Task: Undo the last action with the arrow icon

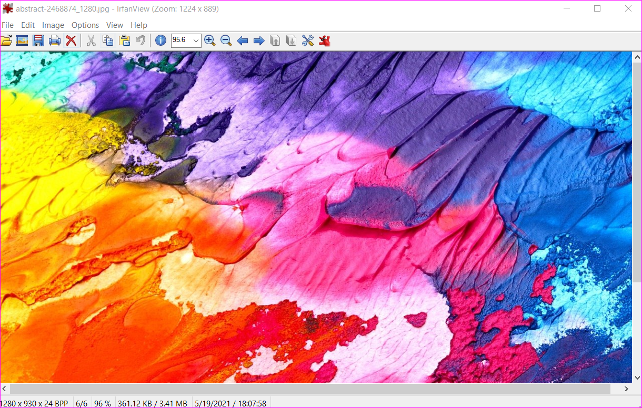Action: 141,40
